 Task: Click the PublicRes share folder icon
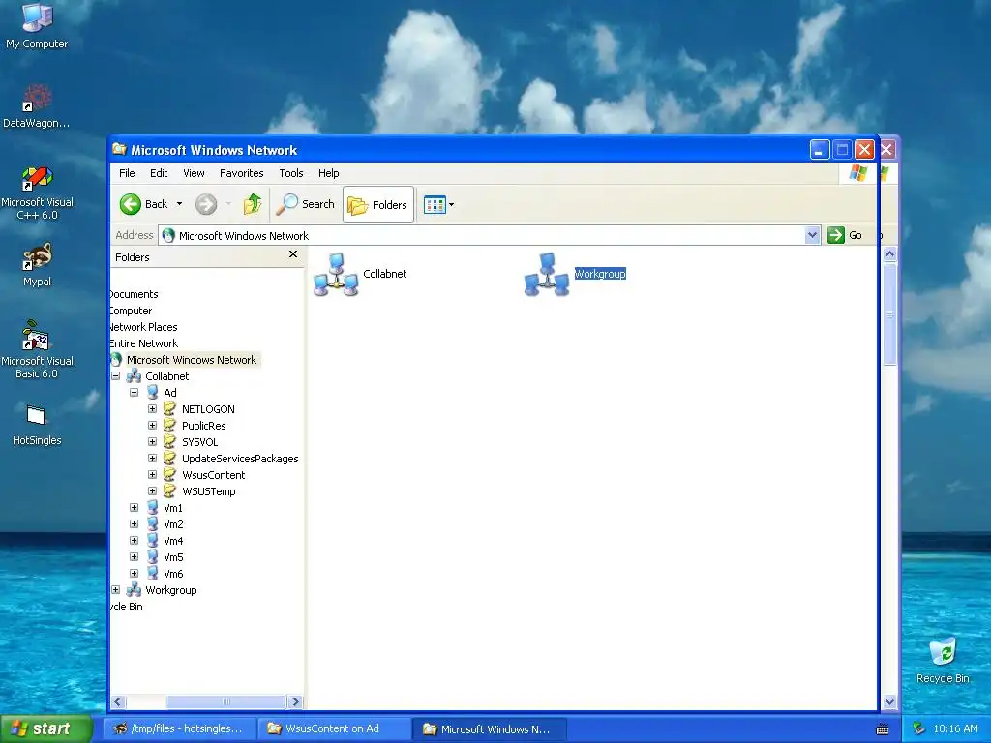tap(169, 426)
